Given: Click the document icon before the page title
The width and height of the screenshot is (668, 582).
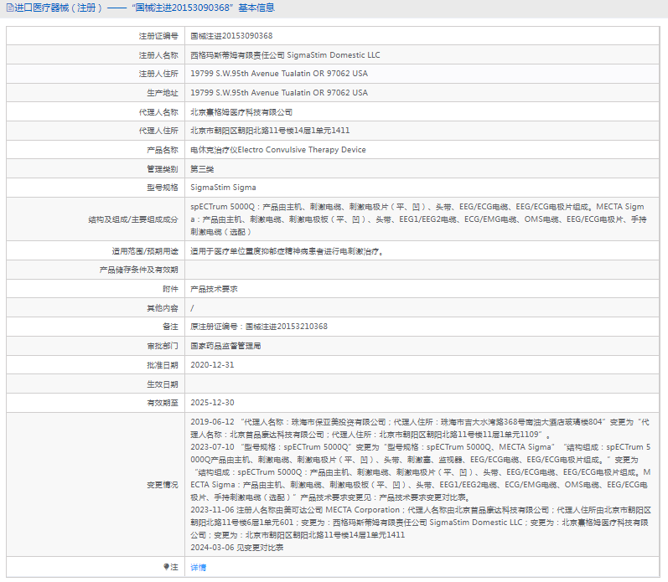Looking at the screenshot, I should [8, 8].
